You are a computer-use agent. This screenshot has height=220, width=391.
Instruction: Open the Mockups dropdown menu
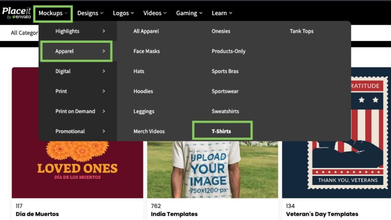pyautogui.click(x=53, y=13)
